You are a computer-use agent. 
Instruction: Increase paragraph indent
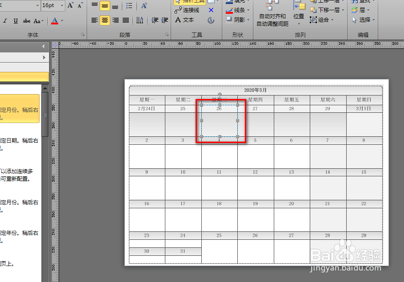[x=164, y=20]
